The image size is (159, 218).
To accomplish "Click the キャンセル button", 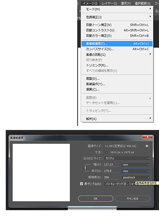I will [x=132, y=198].
